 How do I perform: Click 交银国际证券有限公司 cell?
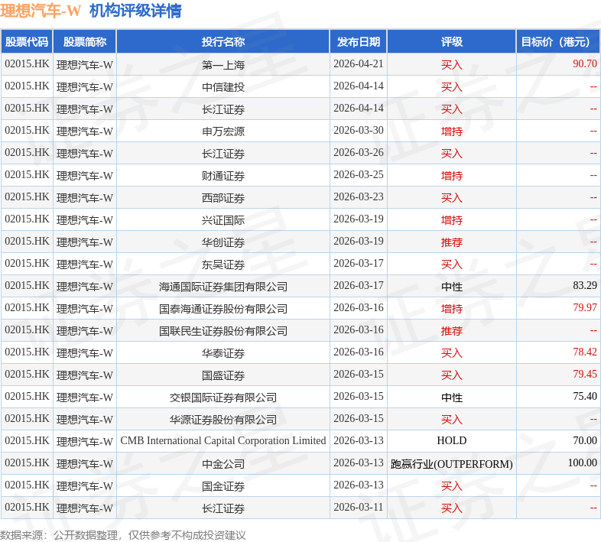[x=223, y=398]
